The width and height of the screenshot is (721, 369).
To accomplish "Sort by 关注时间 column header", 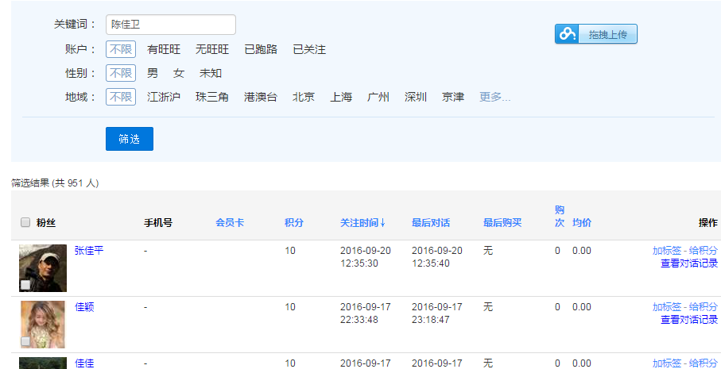I will click(362, 223).
